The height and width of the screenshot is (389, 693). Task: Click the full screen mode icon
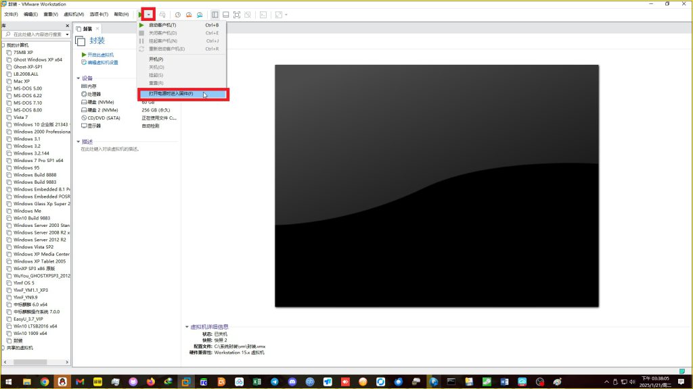pyautogui.click(x=236, y=14)
